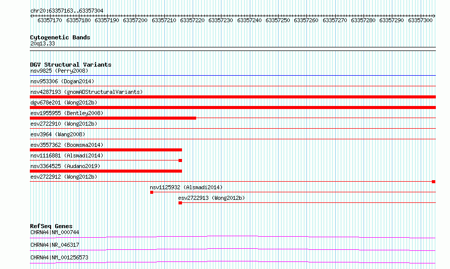Select esv3964 (Wang2008) label
The height and width of the screenshot is (269, 450).
point(58,134)
